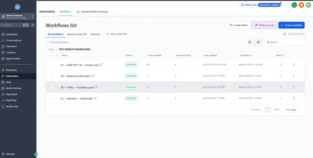Focus the workflows Search field
This screenshot has height=158, width=313.
tap(285, 42)
